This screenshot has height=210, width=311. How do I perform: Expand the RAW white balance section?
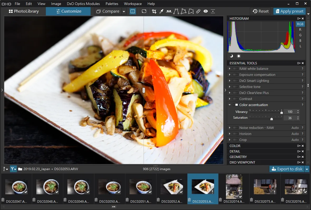(230, 69)
